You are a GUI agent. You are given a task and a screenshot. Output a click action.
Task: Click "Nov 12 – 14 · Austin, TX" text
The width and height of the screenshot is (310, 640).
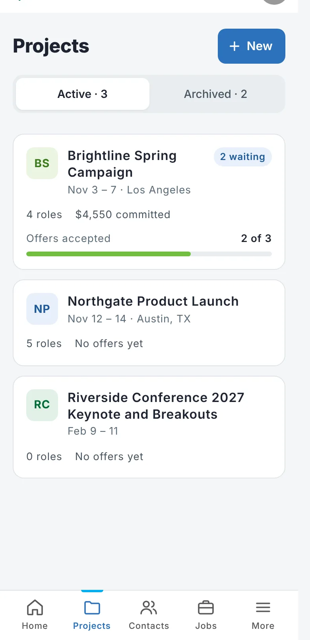coord(129,319)
